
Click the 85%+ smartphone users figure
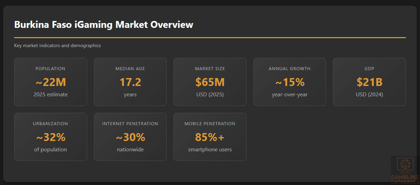coord(210,138)
